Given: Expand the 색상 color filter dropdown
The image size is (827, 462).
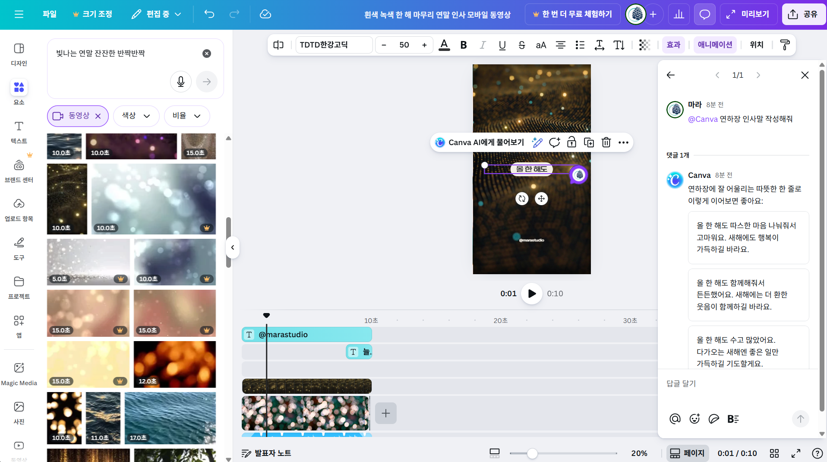Looking at the screenshot, I should click(136, 116).
